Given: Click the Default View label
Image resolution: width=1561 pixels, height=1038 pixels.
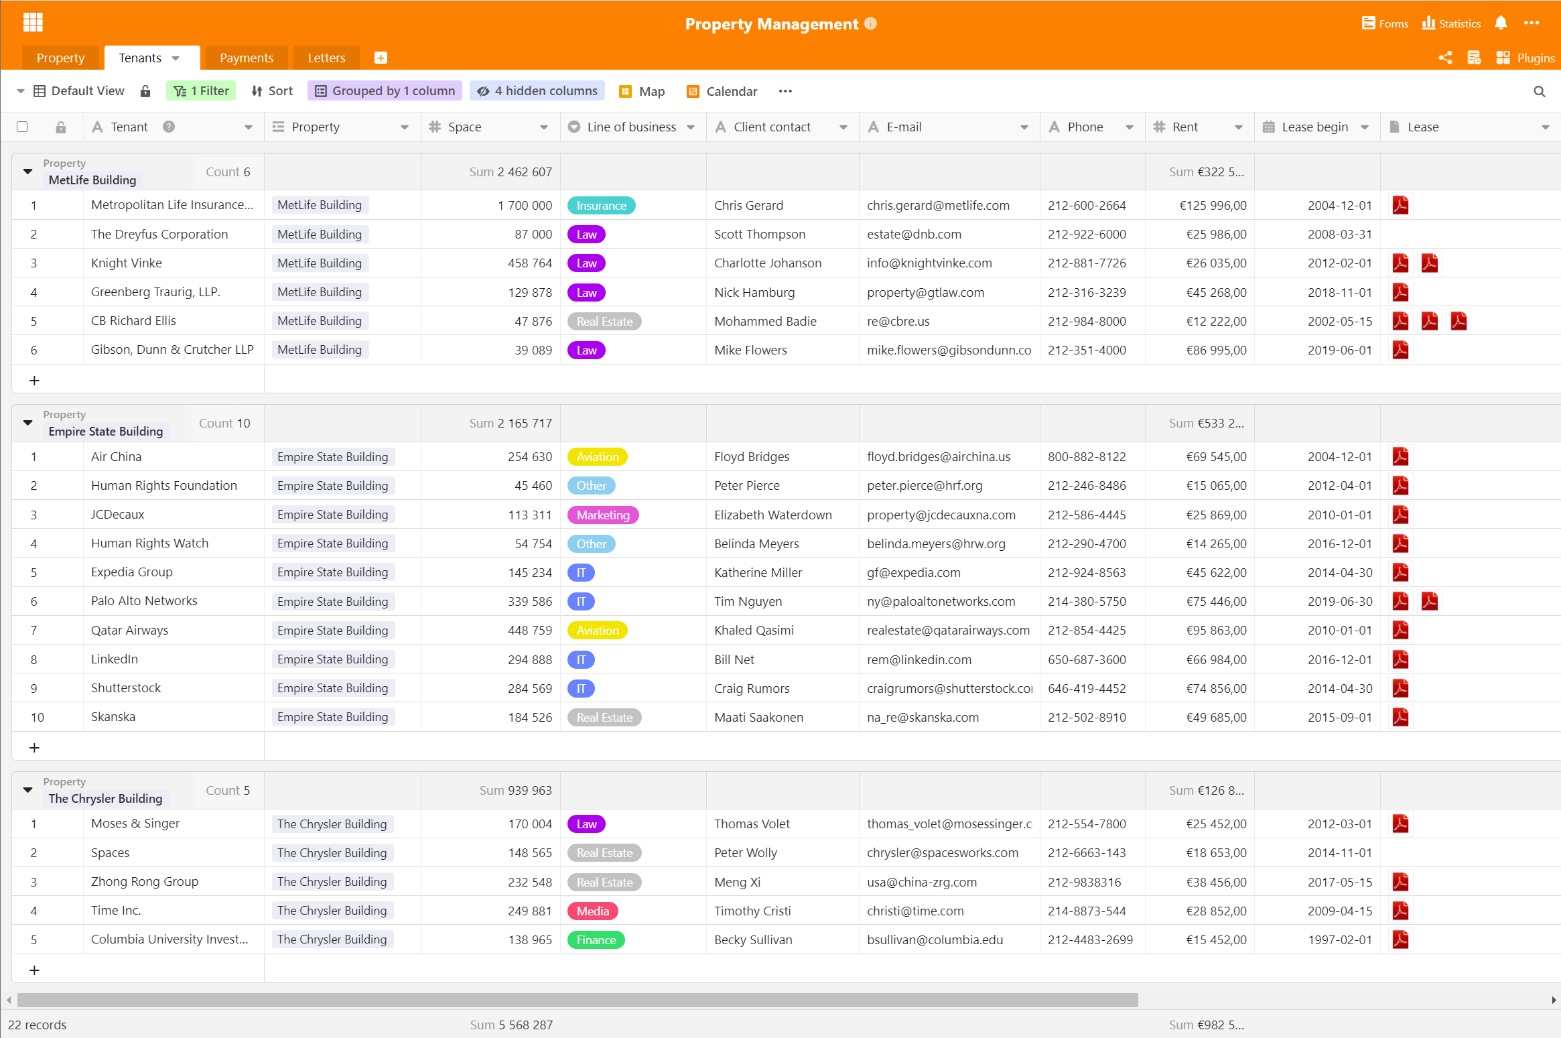Looking at the screenshot, I should pyautogui.click(x=88, y=91).
